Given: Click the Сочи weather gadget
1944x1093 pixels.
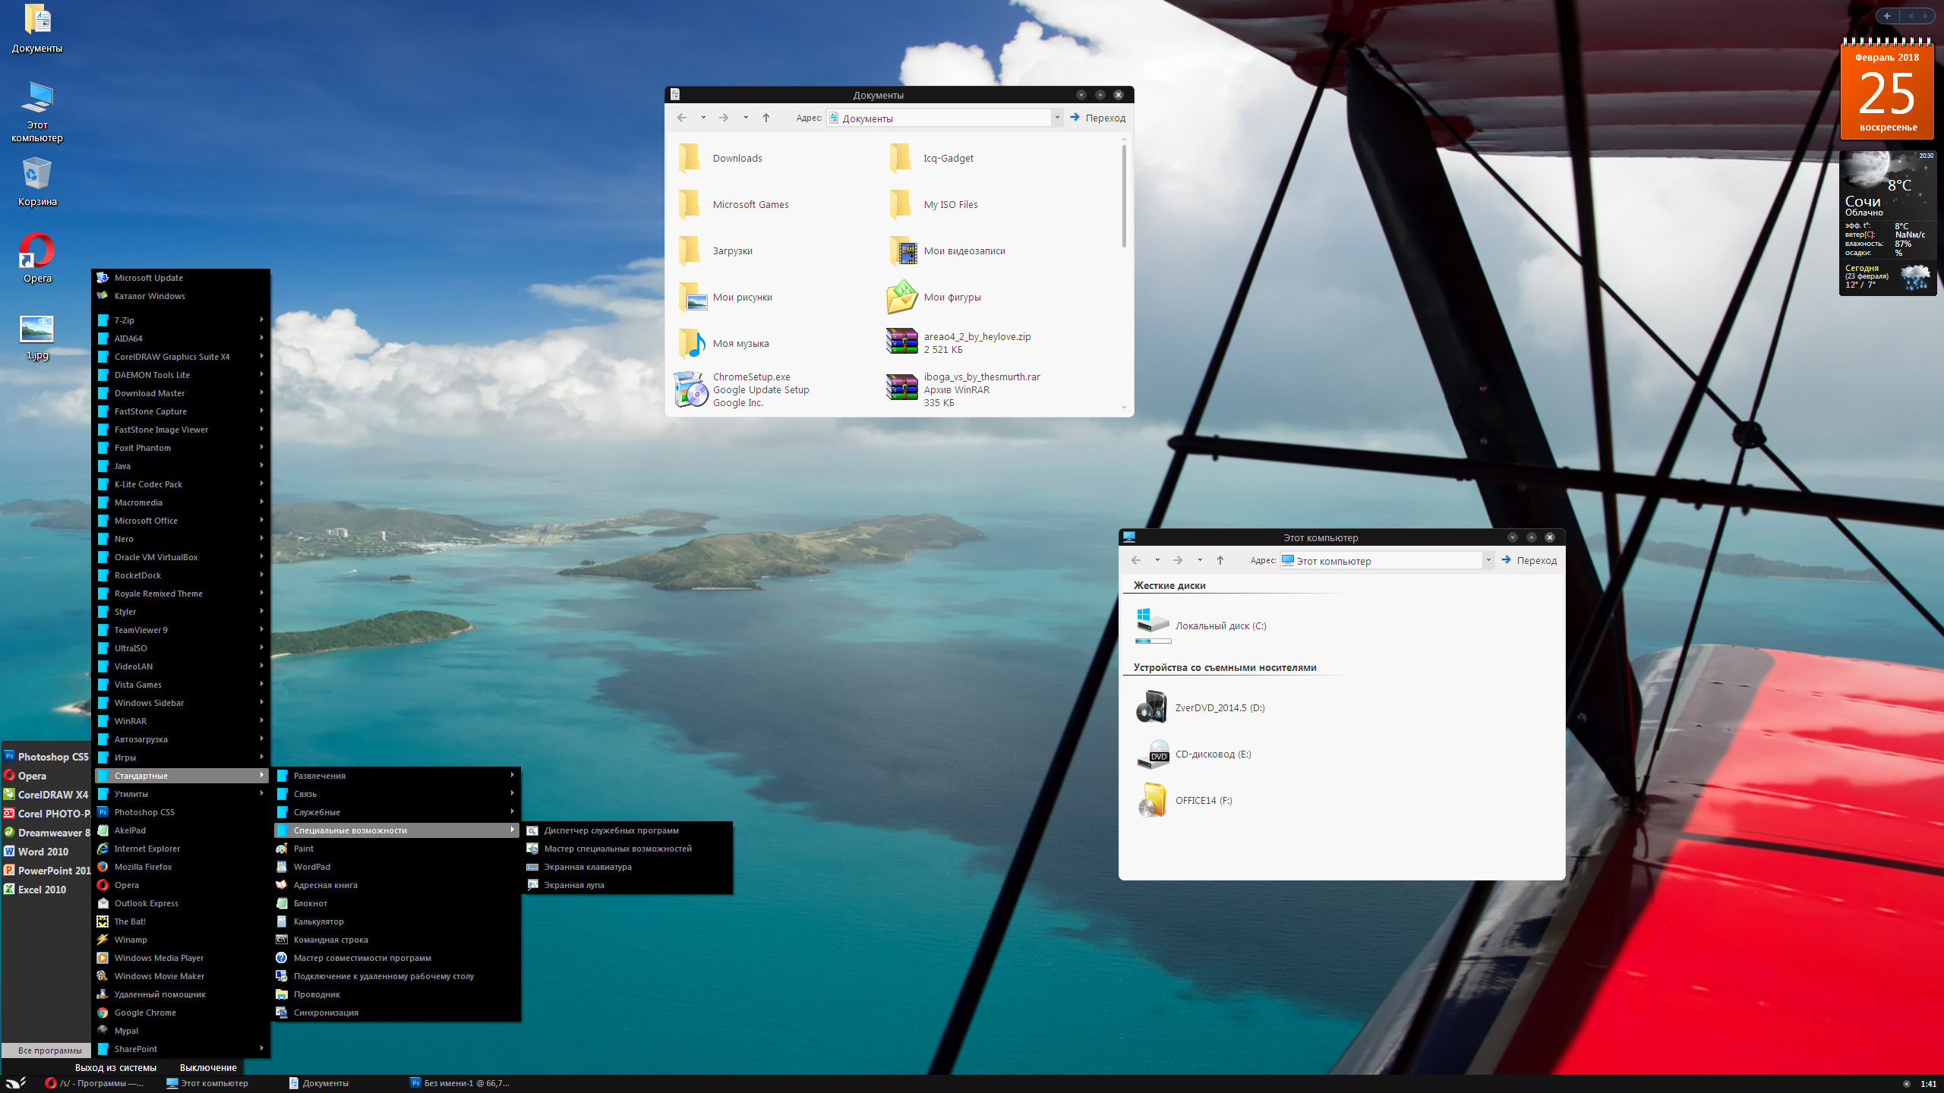Looking at the screenshot, I should pos(1888,223).
